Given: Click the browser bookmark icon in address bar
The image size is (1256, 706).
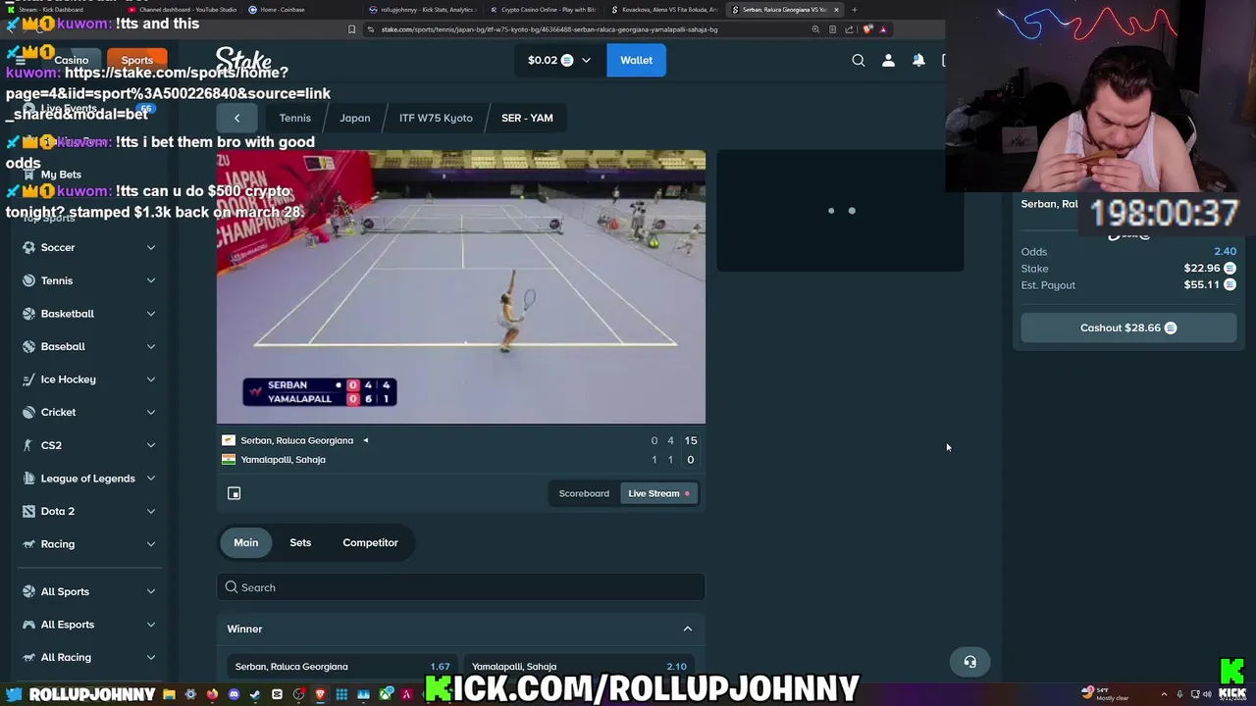Looking at the screenshot, I should click(x=351, y=29).
